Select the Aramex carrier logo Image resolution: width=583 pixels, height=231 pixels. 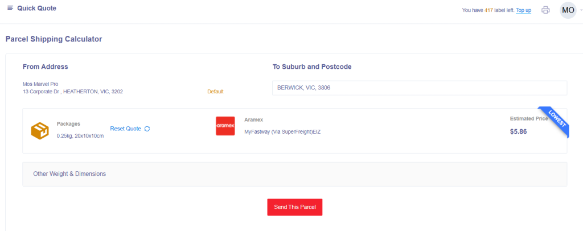[225, 126]
